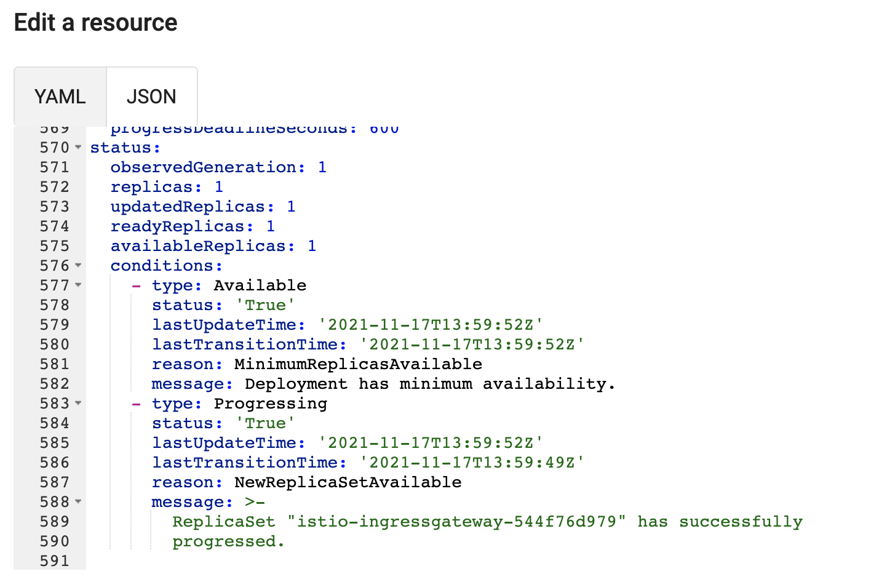Click line number 571 in gutter
This screenshot has width=871, height=582.
click(x=54, y=167)
